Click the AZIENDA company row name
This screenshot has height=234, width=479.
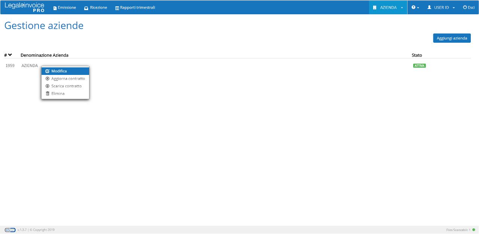pyautogui.click(x=30, y=66)
